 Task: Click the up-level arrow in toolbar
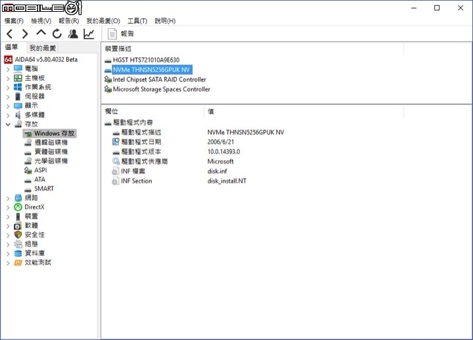point(41,33)
